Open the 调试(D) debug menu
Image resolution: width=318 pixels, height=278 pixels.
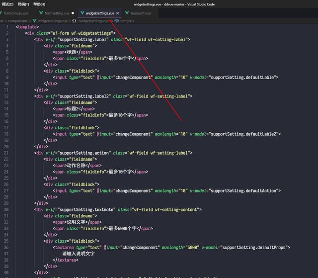(7, 4)
